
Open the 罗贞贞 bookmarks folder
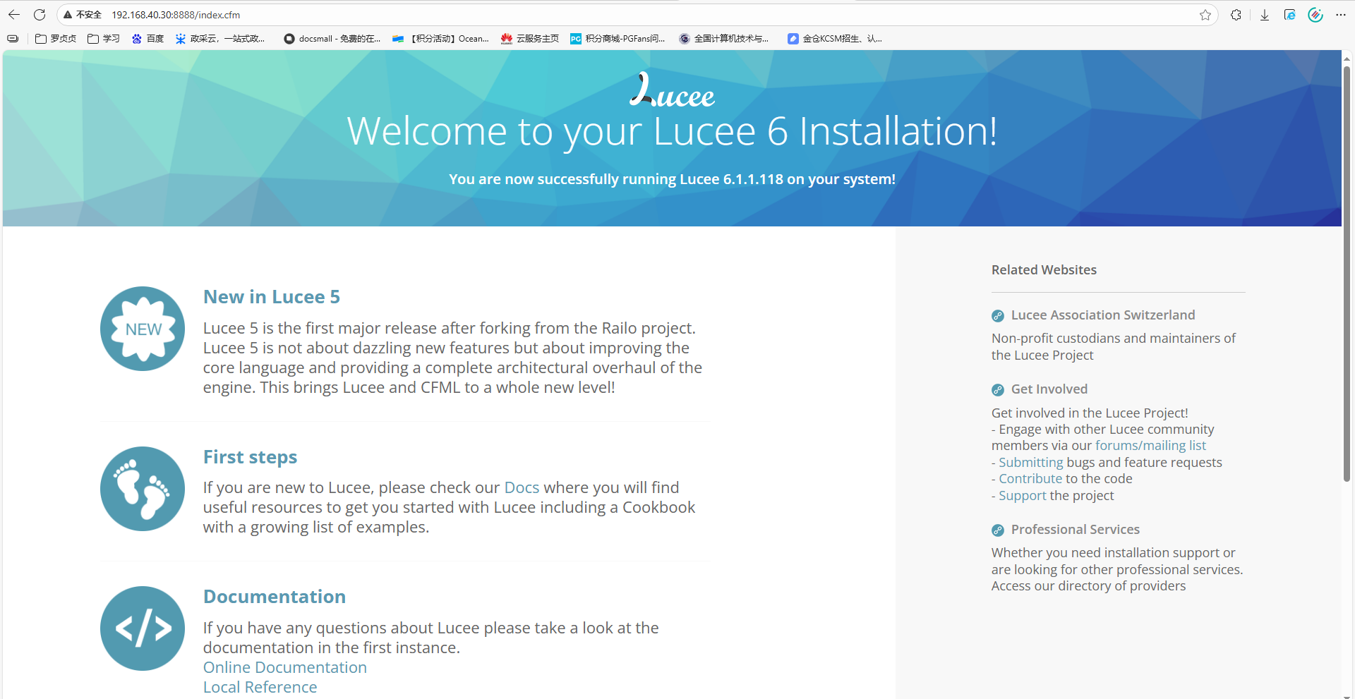(x=56, y=39)
